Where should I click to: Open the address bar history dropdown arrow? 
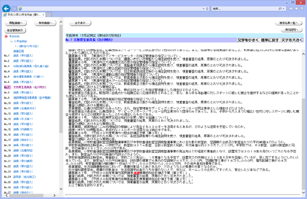coord(204,9)
